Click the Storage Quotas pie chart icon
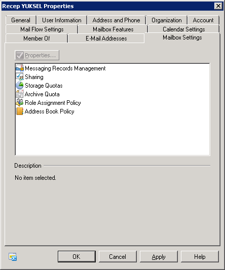Viewport: 225px width, 270px height. [x=20, y=86]
